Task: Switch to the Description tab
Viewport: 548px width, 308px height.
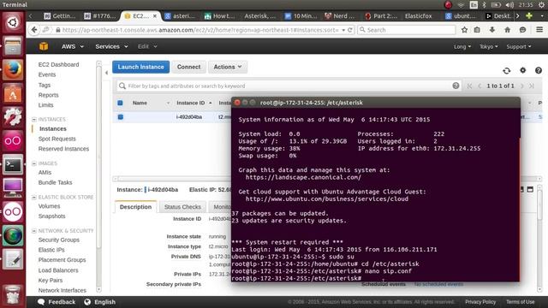Action: coord(135,207)
